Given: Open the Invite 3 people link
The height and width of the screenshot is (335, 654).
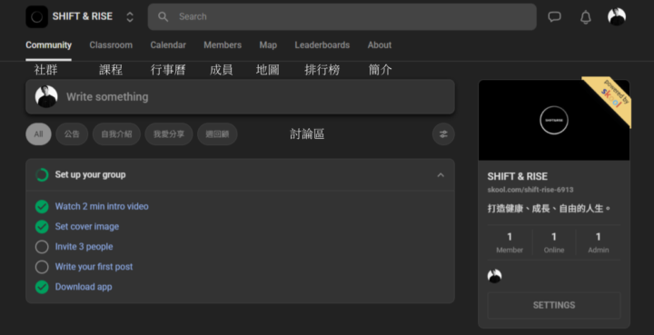Looking at the screenshot, I should coord(84,247).
